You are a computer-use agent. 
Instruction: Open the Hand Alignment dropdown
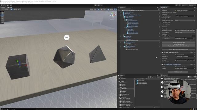[185, 32]
